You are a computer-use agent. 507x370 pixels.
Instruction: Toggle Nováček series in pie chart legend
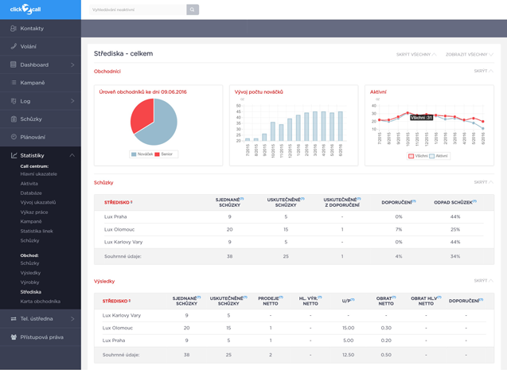click(x=142, y=154)
